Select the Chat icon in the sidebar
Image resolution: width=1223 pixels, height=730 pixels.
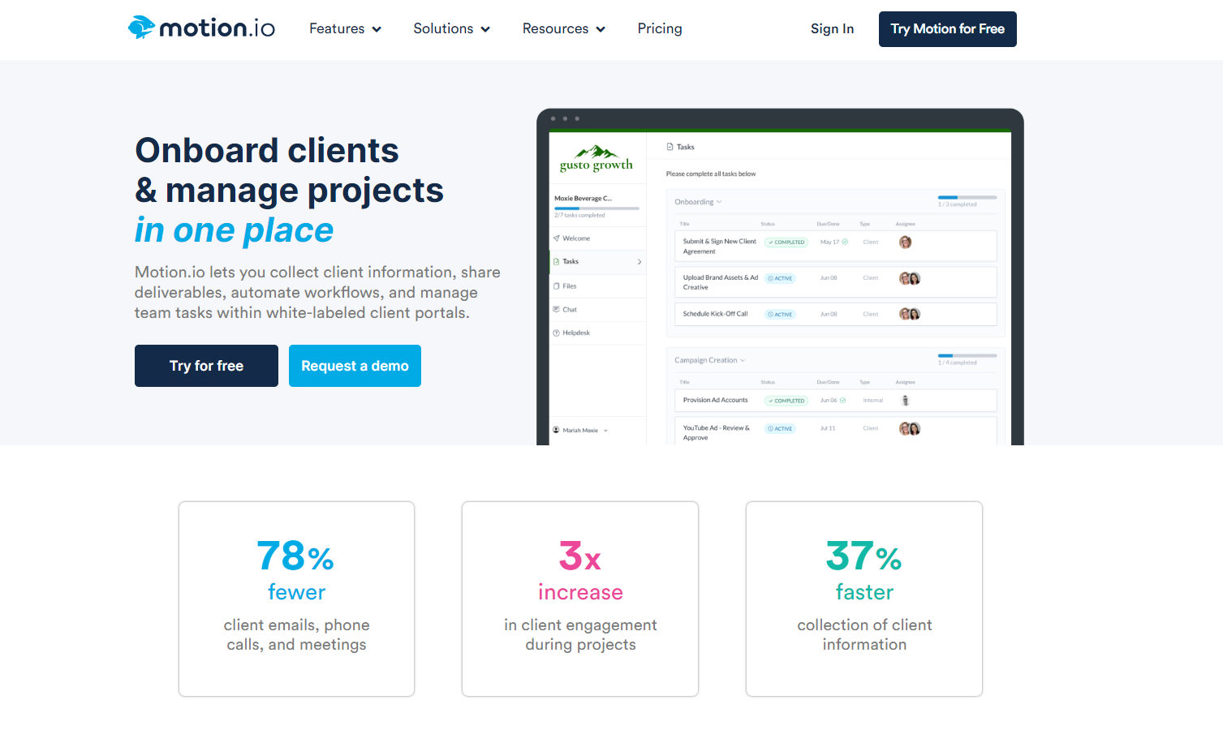pos(557,310)
